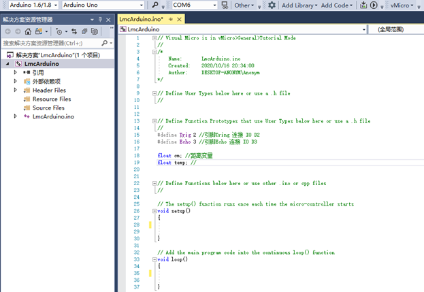Open toolbar options after the vMicro menu
The width and height of the screenshot is (424, 292).
419,7
